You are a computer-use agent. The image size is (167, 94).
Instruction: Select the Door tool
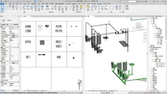(x=10, y=8)
